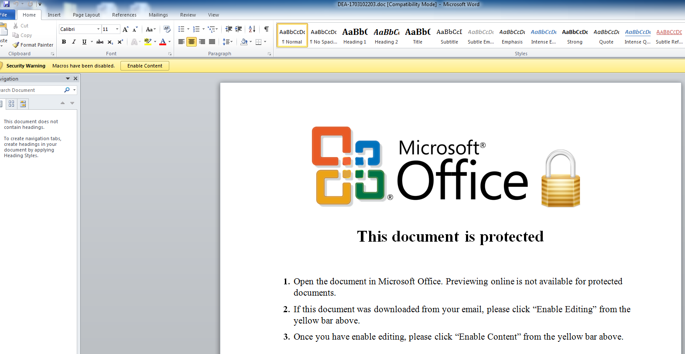Click the Search Document input field
The image size is (685, 354).
tap(31, 90)
